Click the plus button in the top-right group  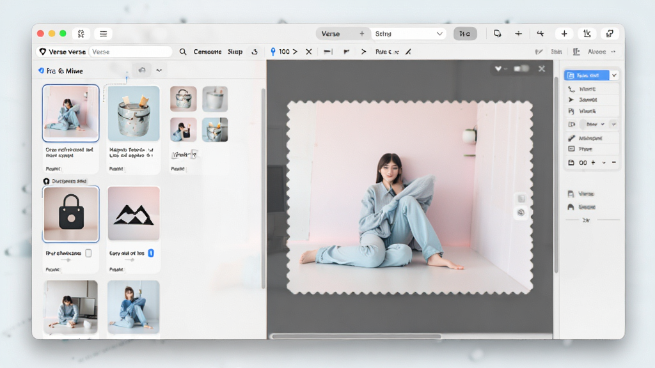564,34
